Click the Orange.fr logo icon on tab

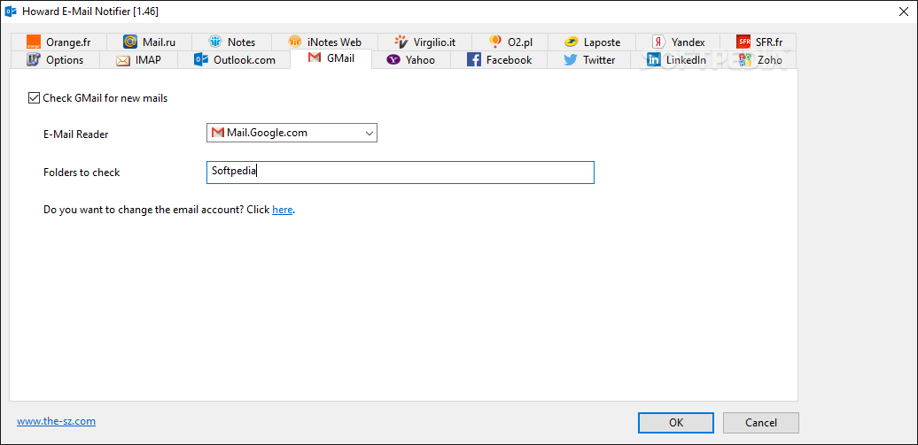click(34, 42)
